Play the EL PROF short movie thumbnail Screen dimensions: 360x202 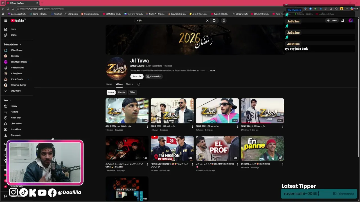coord(217,148)
